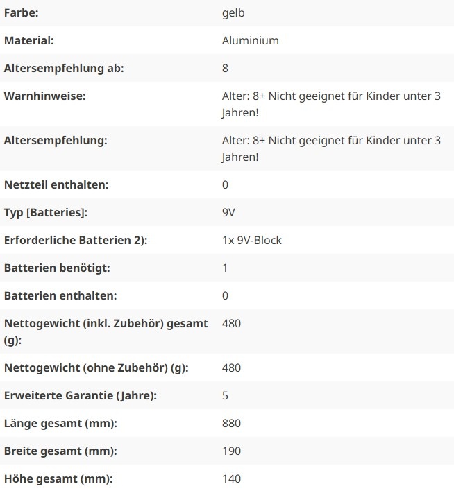Click the "Batterien benötigt:" label
The image size is (454, 493).
[x=57, y=268]
